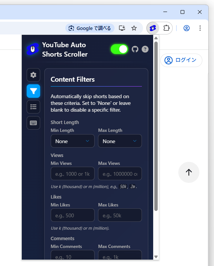
Task: Click the extension logo in popup header
Action: point(33,49)
